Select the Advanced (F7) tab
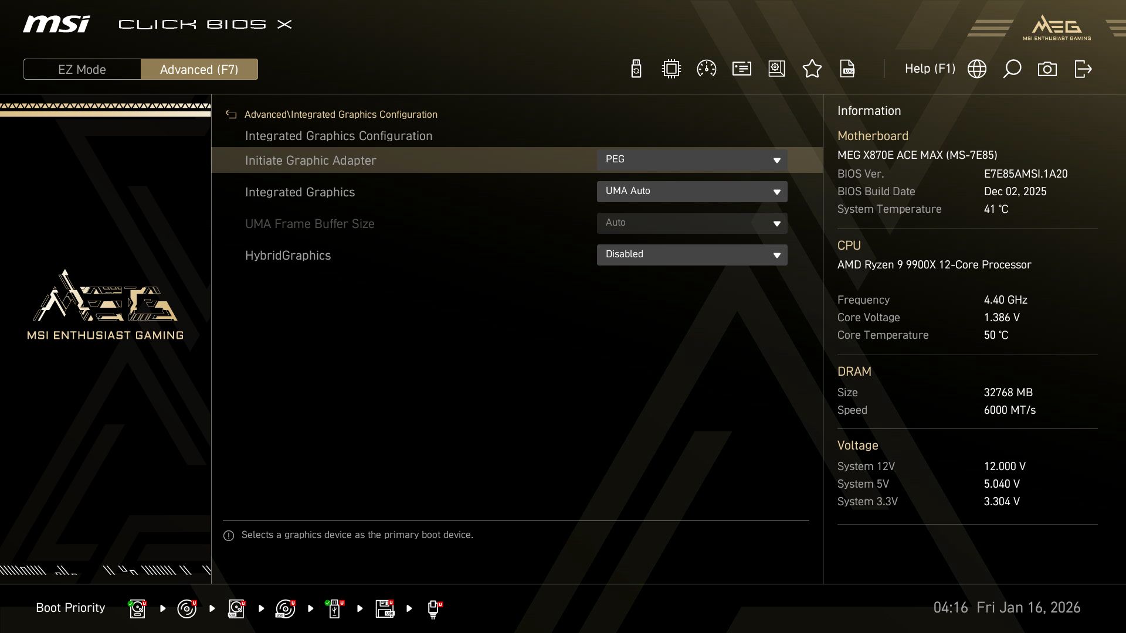The width and height of the screenshot is (1126, 633). [x=199, y=69]
